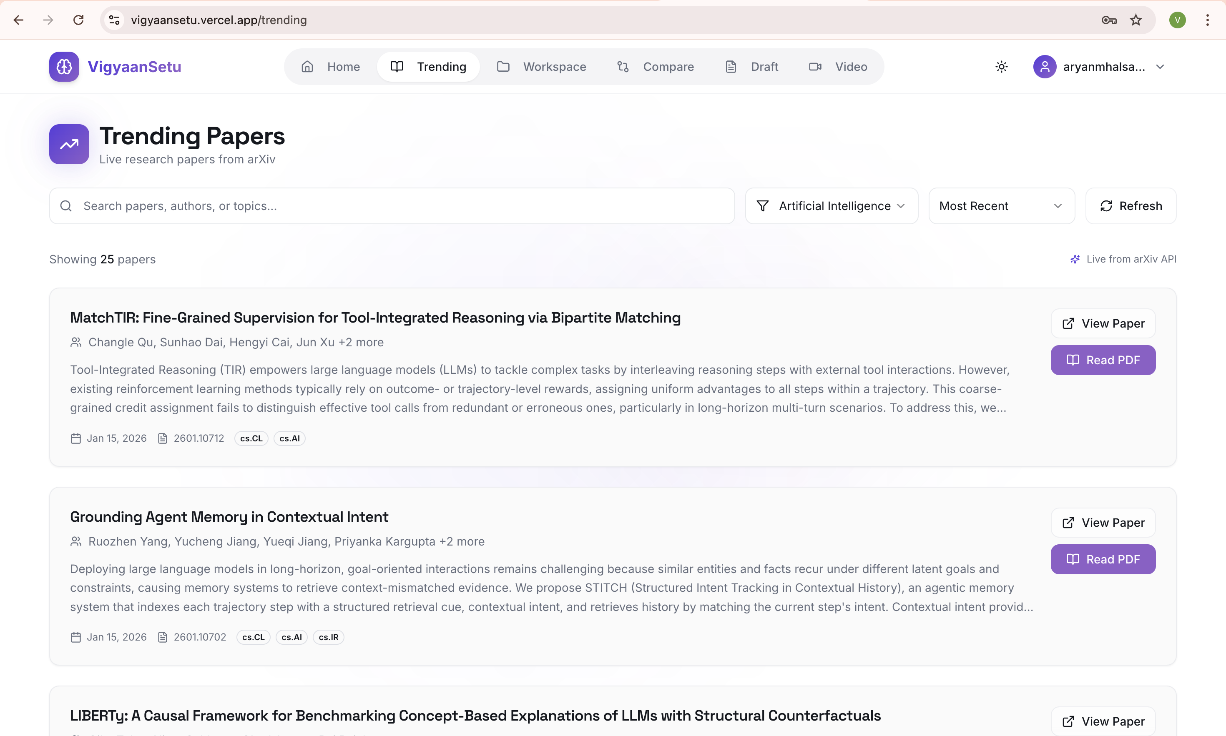This screenshot has width=1226, height=736.
Task: Open the site information icon in address bar
Action: [114, 20]
